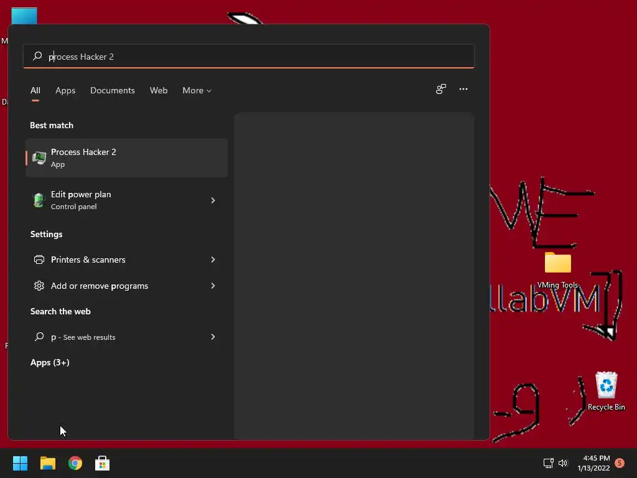Click the Printers & scanners printer icon
This screenshot has height=478, width=637.
coord(39,260)
